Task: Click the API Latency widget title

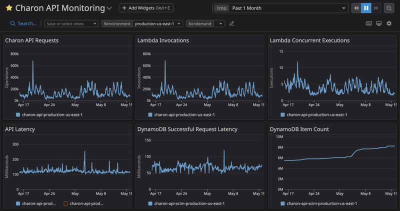Action: 20,129
